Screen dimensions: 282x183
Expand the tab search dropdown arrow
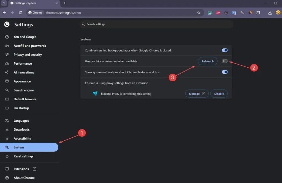tap(4, 3)
